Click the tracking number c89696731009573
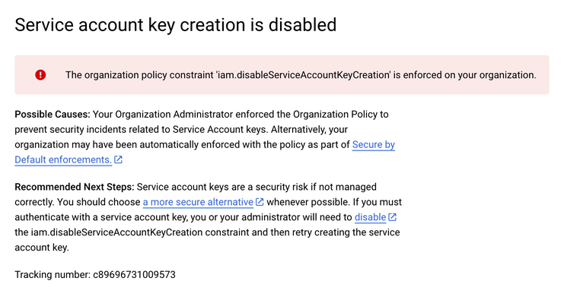The width and height of the screenshot is (564, 303). pyautogui.click(x=134, y=275)
